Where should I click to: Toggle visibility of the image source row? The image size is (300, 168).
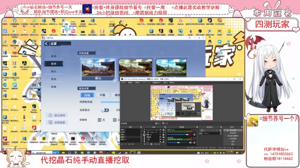160,134
